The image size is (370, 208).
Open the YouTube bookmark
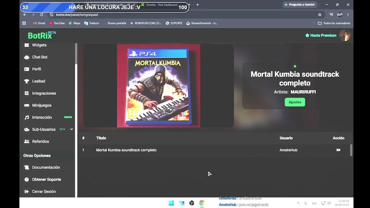[57, 23]
